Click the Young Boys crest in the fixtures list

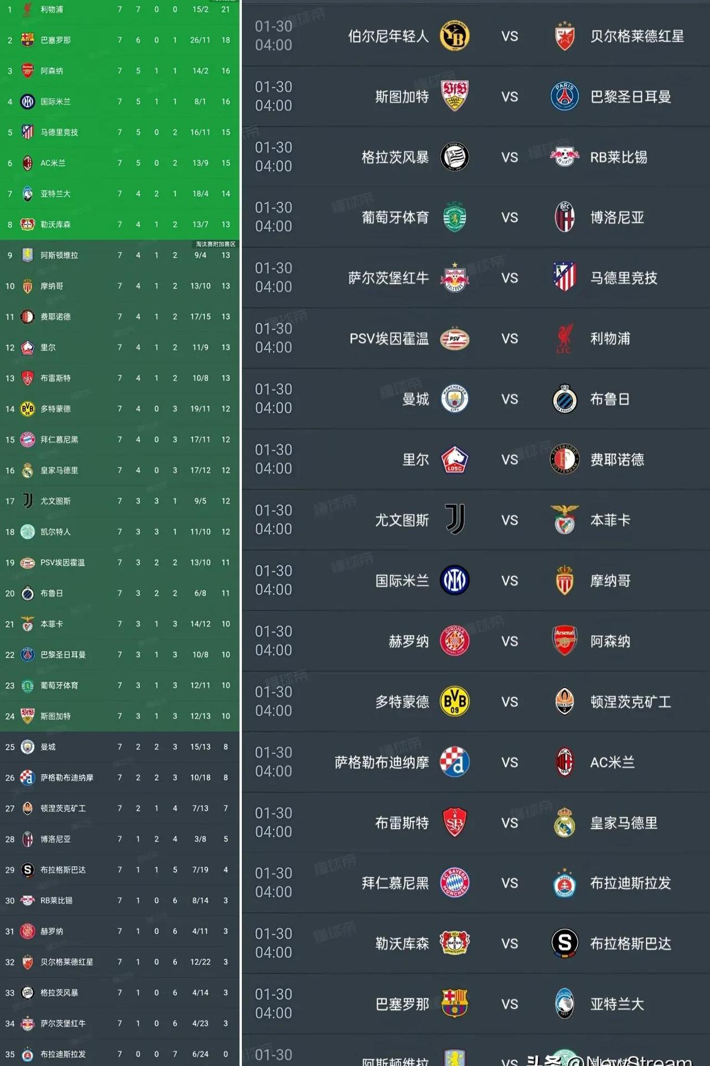tap(454, 36)
